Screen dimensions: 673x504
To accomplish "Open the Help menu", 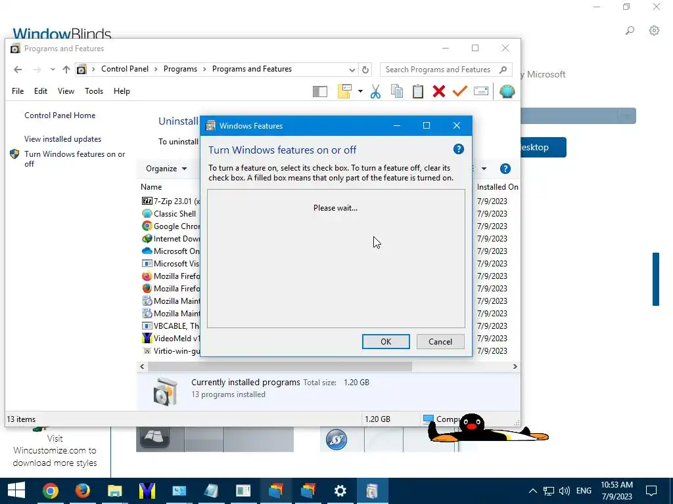I will pyautogui.click(x=122, y=91).
